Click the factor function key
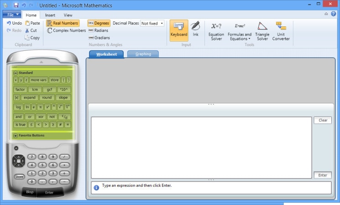 [20, 89]
